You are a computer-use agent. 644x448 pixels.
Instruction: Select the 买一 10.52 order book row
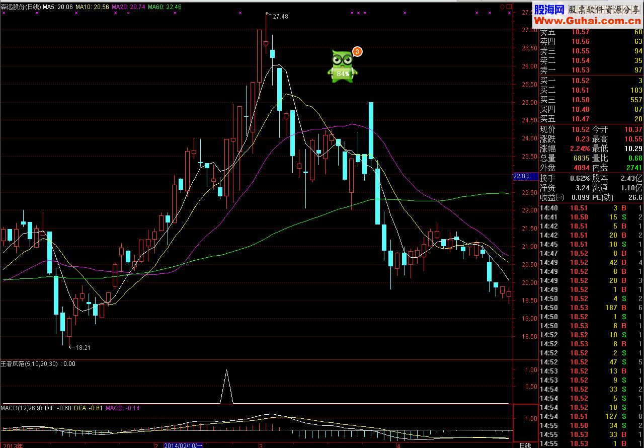[x=591, y=81]
